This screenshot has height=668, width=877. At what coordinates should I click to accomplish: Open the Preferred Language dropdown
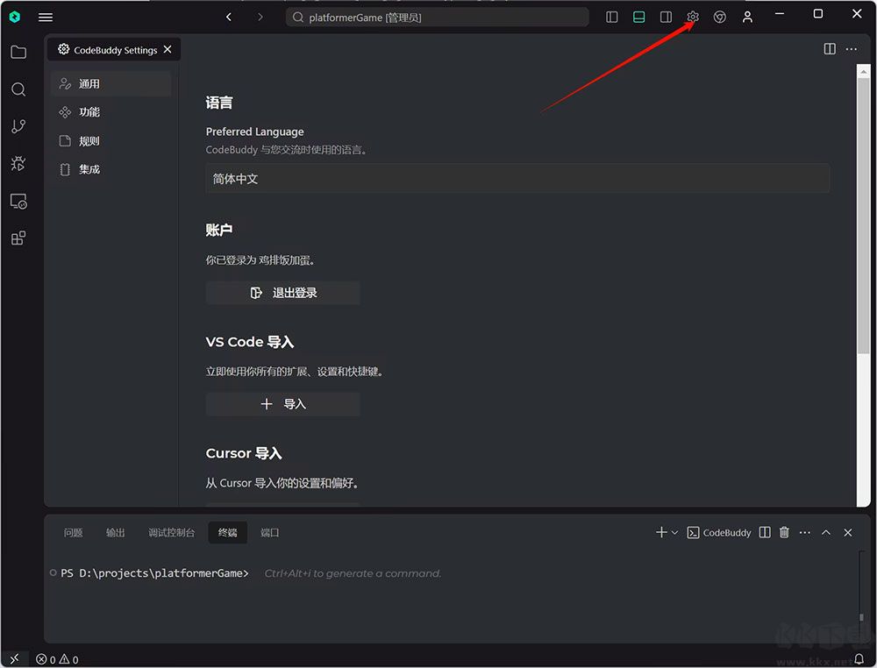point(517,178)
